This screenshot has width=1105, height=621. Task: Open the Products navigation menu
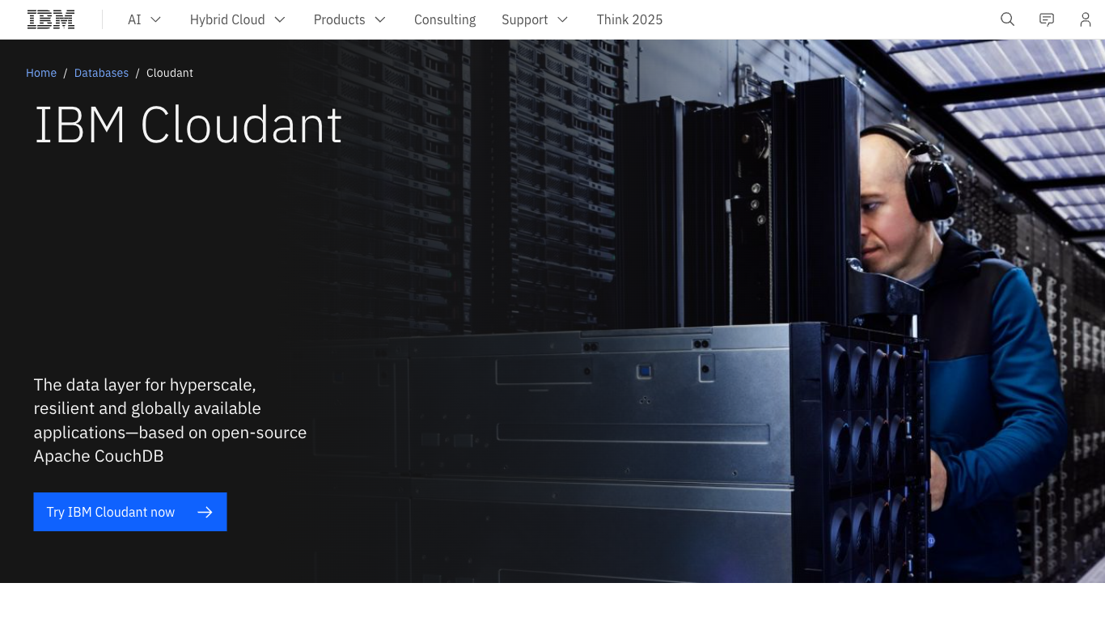coord(349,19)
